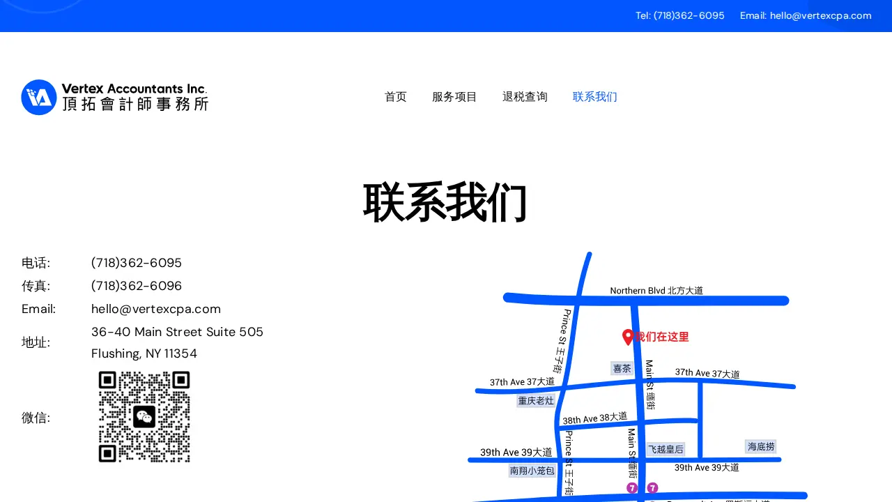Image resolution: width=892 pixels, height=502 pixels.
Task: Click the 飞越皇后 label on the map
Action: pyautogui.click(x=666, y=449)
